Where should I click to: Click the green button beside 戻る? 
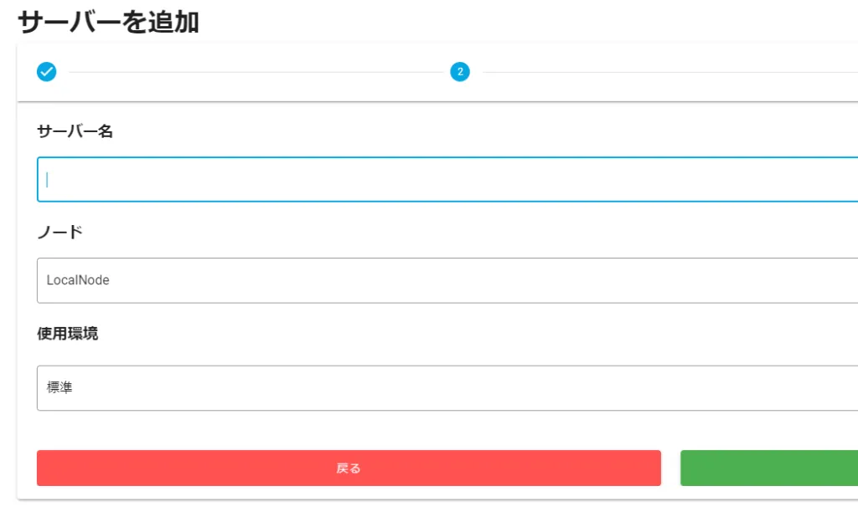[769, 468]
